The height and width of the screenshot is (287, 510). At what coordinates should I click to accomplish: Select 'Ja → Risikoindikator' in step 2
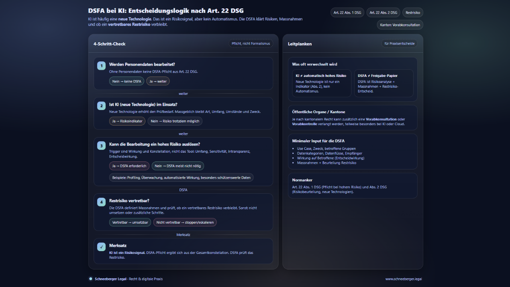(127, 121)
